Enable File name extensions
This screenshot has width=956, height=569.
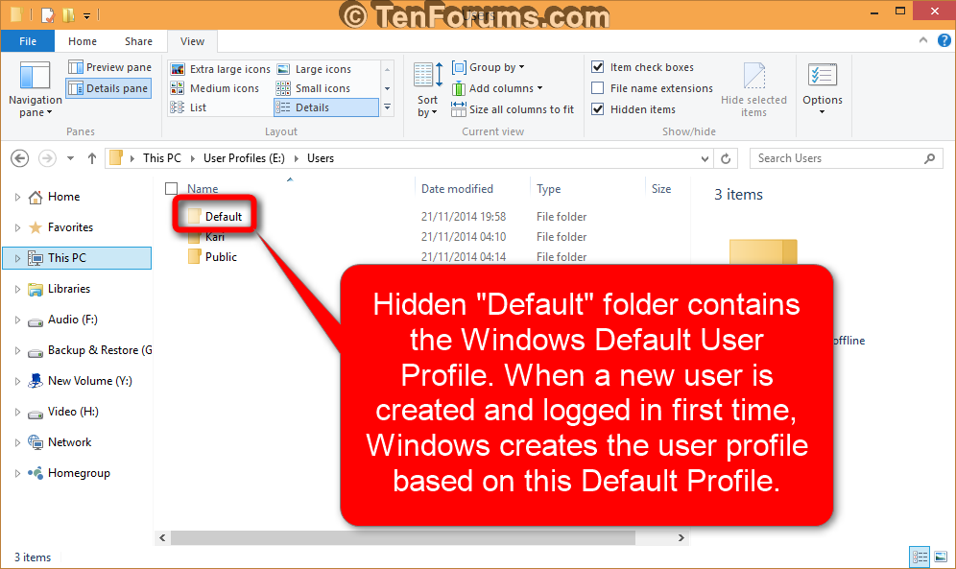[x=599, y=87]
